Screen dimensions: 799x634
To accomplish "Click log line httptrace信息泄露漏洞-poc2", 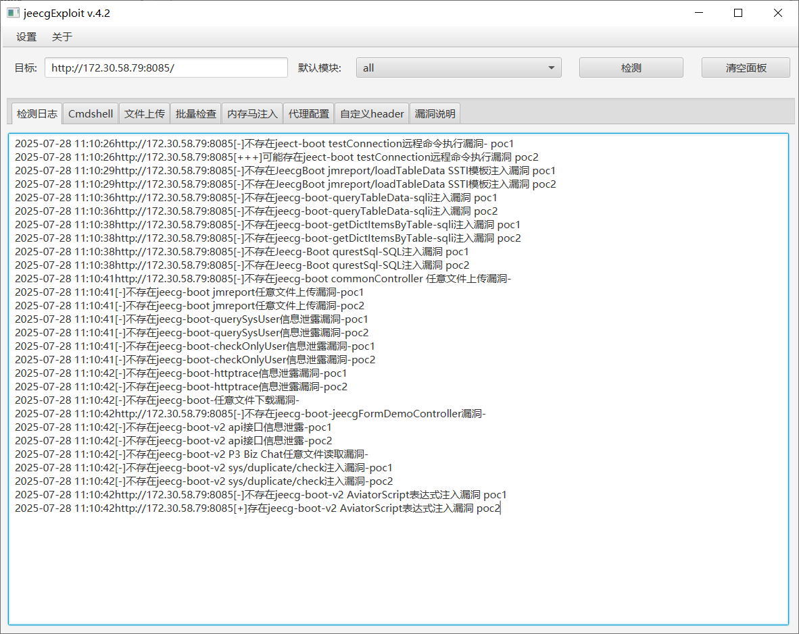I will (181, 386).
